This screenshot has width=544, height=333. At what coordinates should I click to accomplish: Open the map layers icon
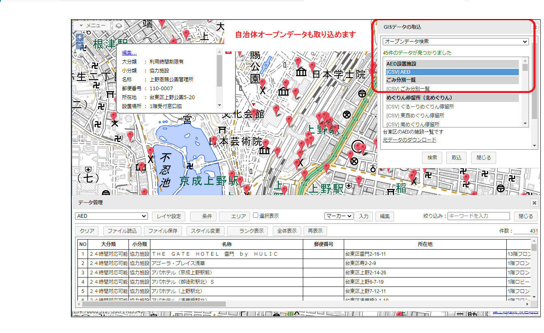click(119, 25)
